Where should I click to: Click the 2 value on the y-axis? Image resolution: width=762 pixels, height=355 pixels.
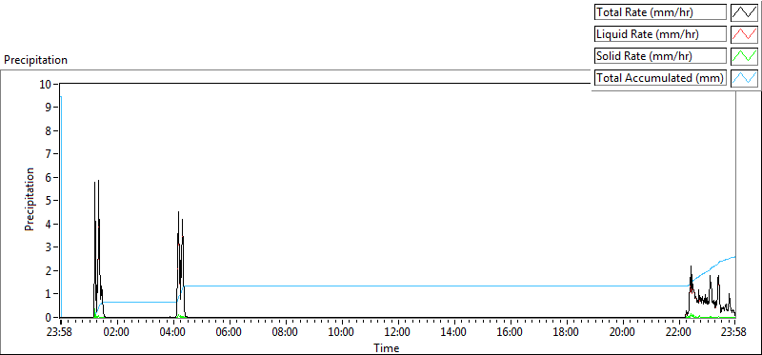(49, 270)
